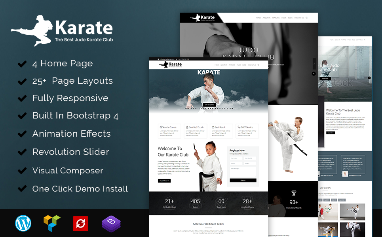The width and height of the screenshot is (382, 237).
Task: Click the white Karate logo on Judo page
Action: [202, 18]
